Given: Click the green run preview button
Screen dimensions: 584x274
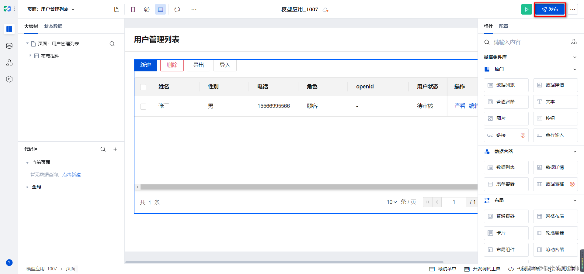Looking at the screenshot, I should [x=527, y=9].
